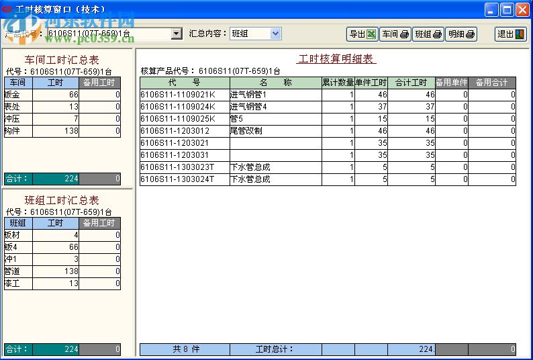Viewport: 533px width, 360px height.
Task: Click the 冲1 team row
Action: (62, 259)
